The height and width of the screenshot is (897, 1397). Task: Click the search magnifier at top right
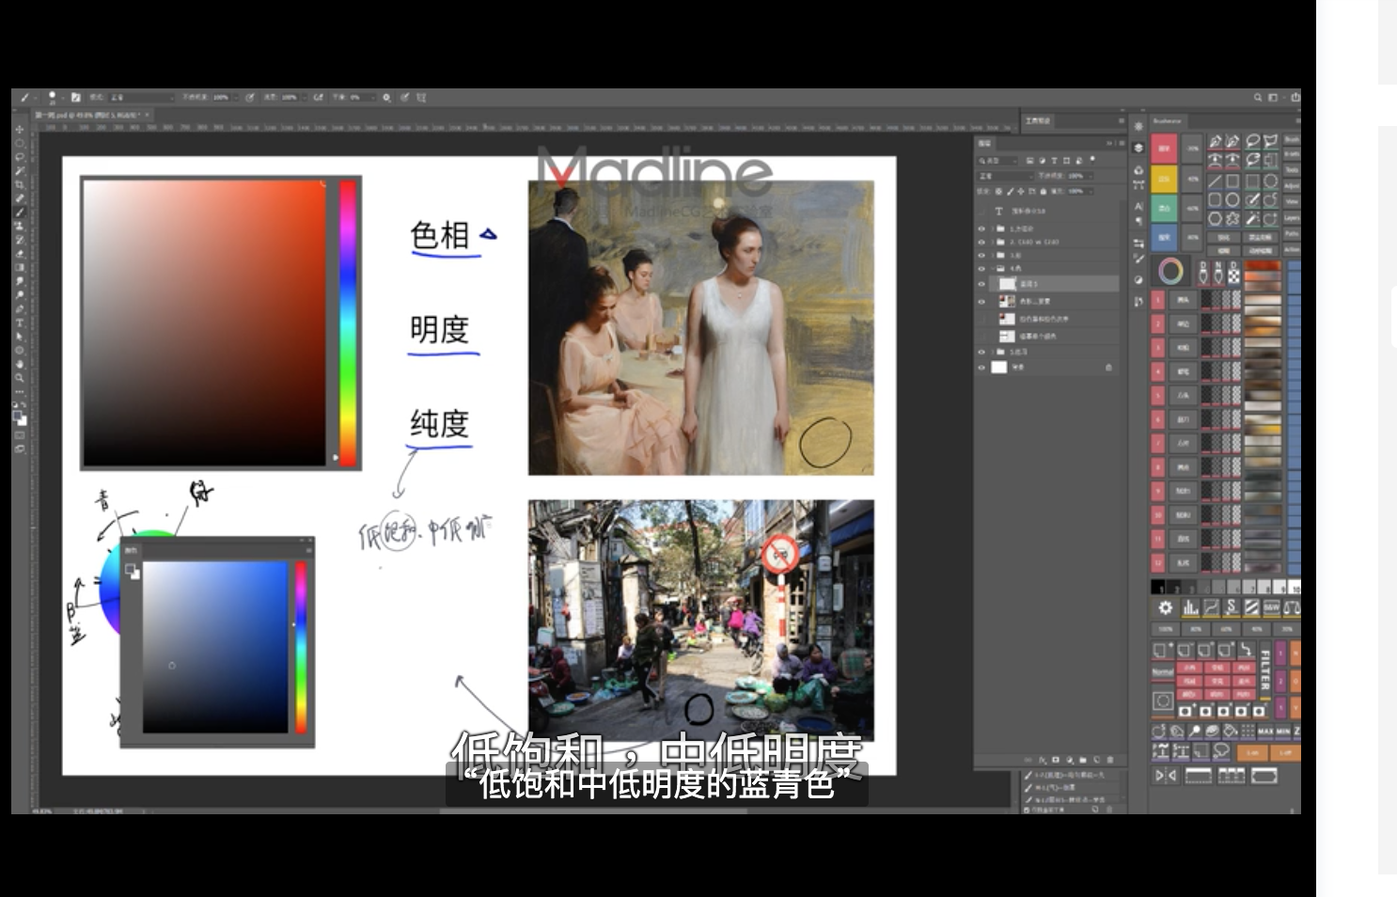point(1258,97)
